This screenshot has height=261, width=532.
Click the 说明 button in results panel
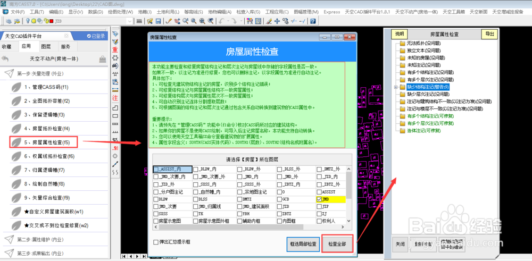(400, 34)
